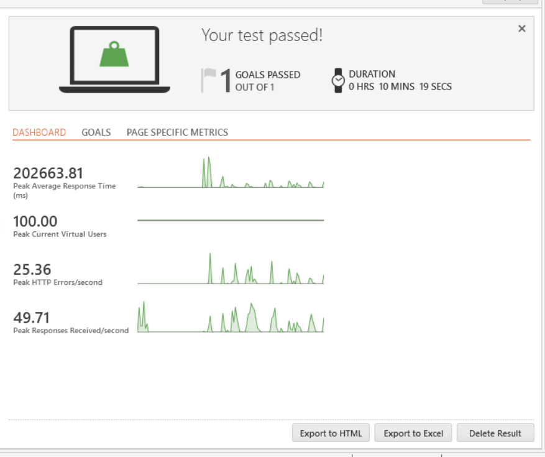Click the goals passed flag icon
The image size is (545, 457).
[209, 80]
